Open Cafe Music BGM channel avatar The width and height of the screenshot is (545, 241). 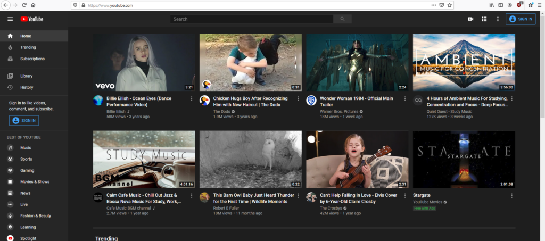click(x=98, y=197)
